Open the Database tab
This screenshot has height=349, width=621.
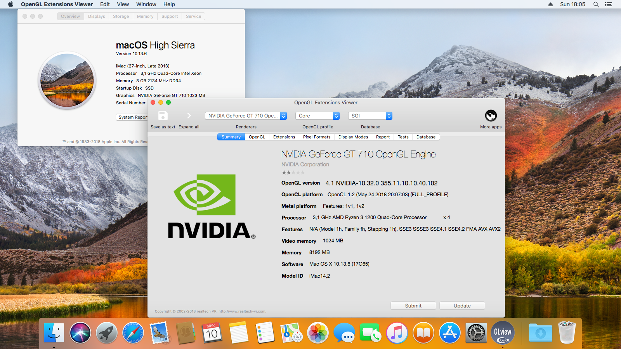tap(426, 137)
